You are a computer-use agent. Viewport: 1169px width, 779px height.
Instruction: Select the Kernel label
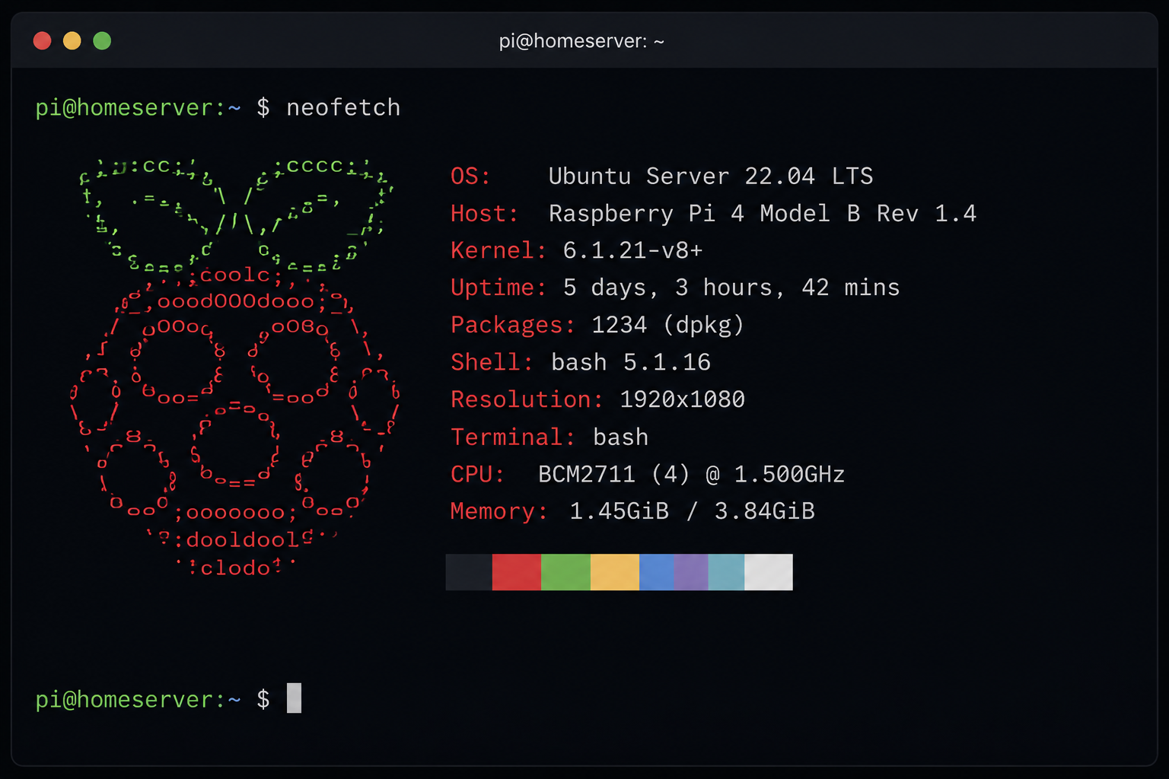point(498,250)
